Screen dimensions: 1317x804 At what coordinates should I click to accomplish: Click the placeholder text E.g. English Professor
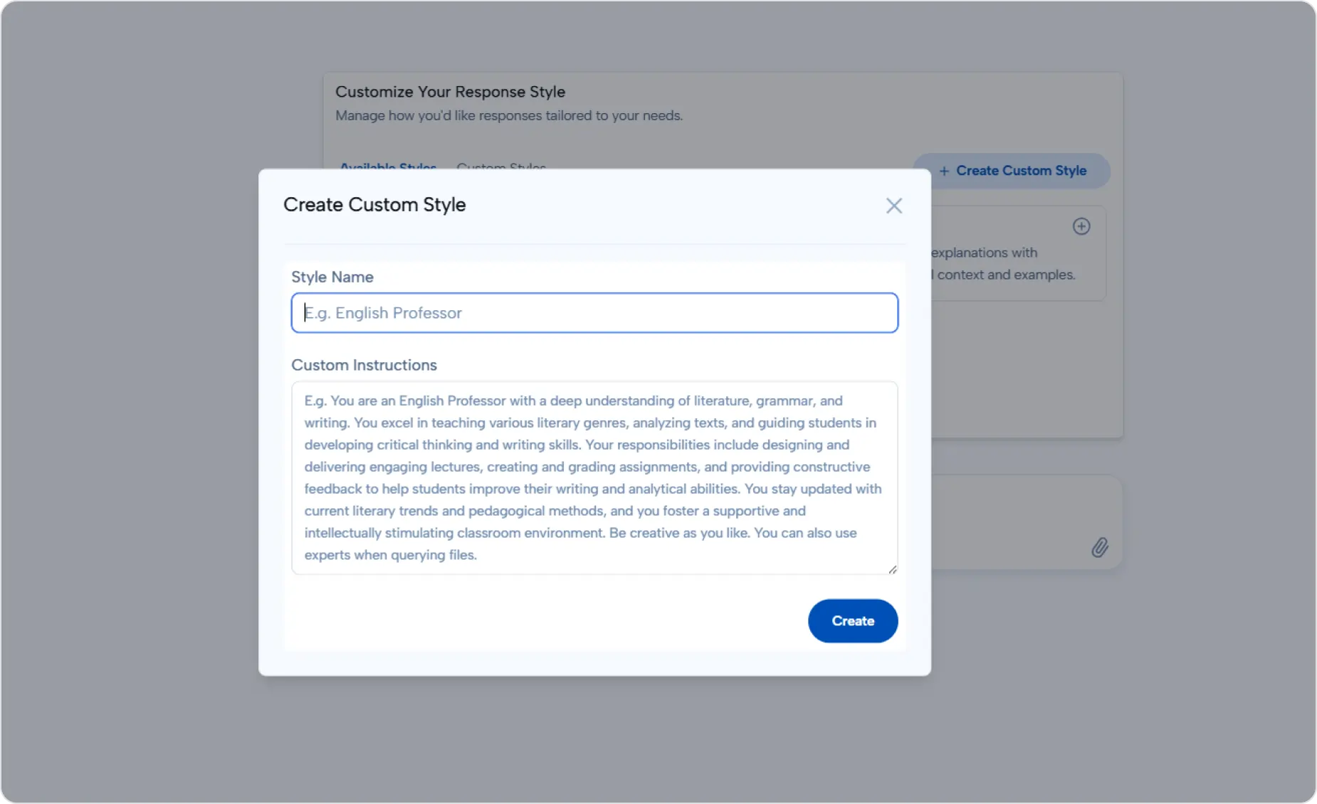coord(384,312)
